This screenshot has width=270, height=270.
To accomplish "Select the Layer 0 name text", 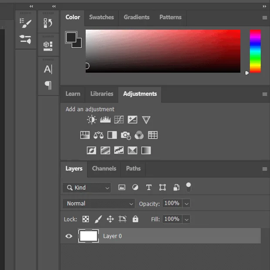I will tap(112, 236).
